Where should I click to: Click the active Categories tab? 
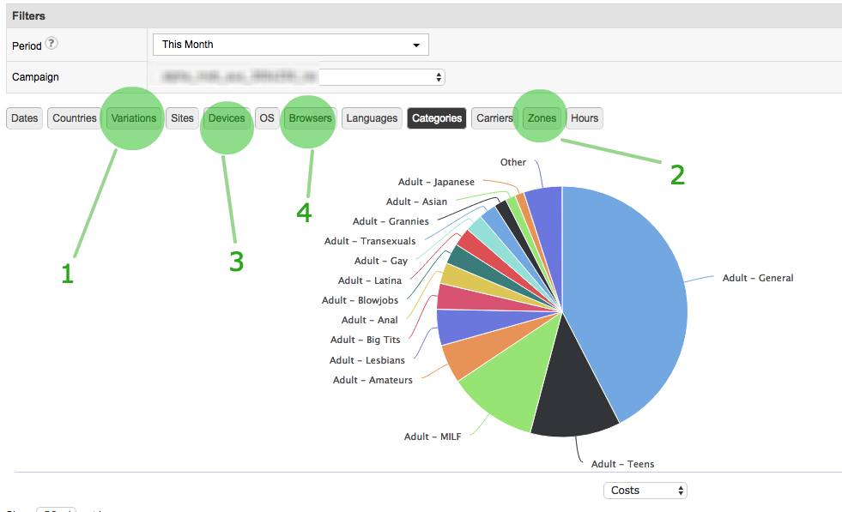[436, 118]
